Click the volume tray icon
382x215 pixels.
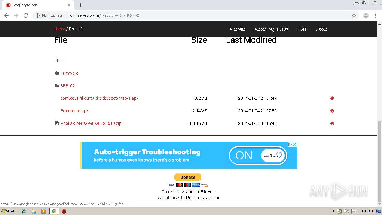click(346, 211)
